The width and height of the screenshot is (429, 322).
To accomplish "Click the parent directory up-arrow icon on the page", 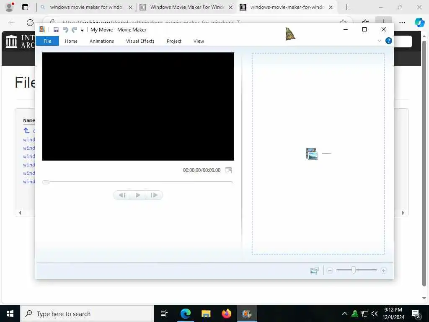I will click(26, 131).
